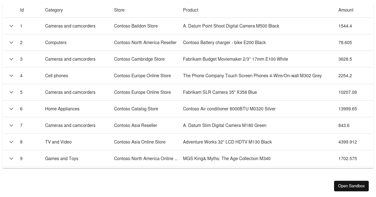Expand the Games and Toys row chevron
This screenshot has width=376, height=197.
pyautogui.click(x=11, y=159)
